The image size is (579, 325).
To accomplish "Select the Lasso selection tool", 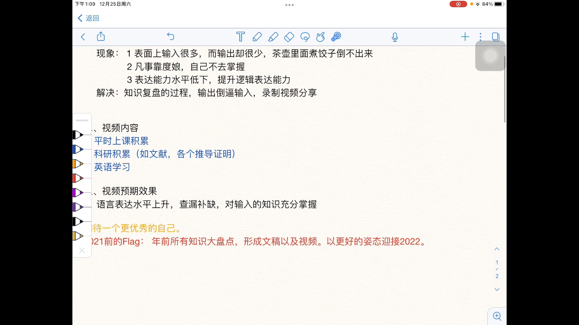I will pos(305,37).
